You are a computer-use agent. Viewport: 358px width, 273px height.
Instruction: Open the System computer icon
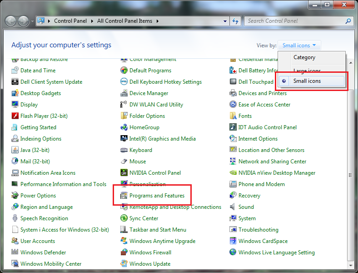pyautogui.click(x=233, y=218)
